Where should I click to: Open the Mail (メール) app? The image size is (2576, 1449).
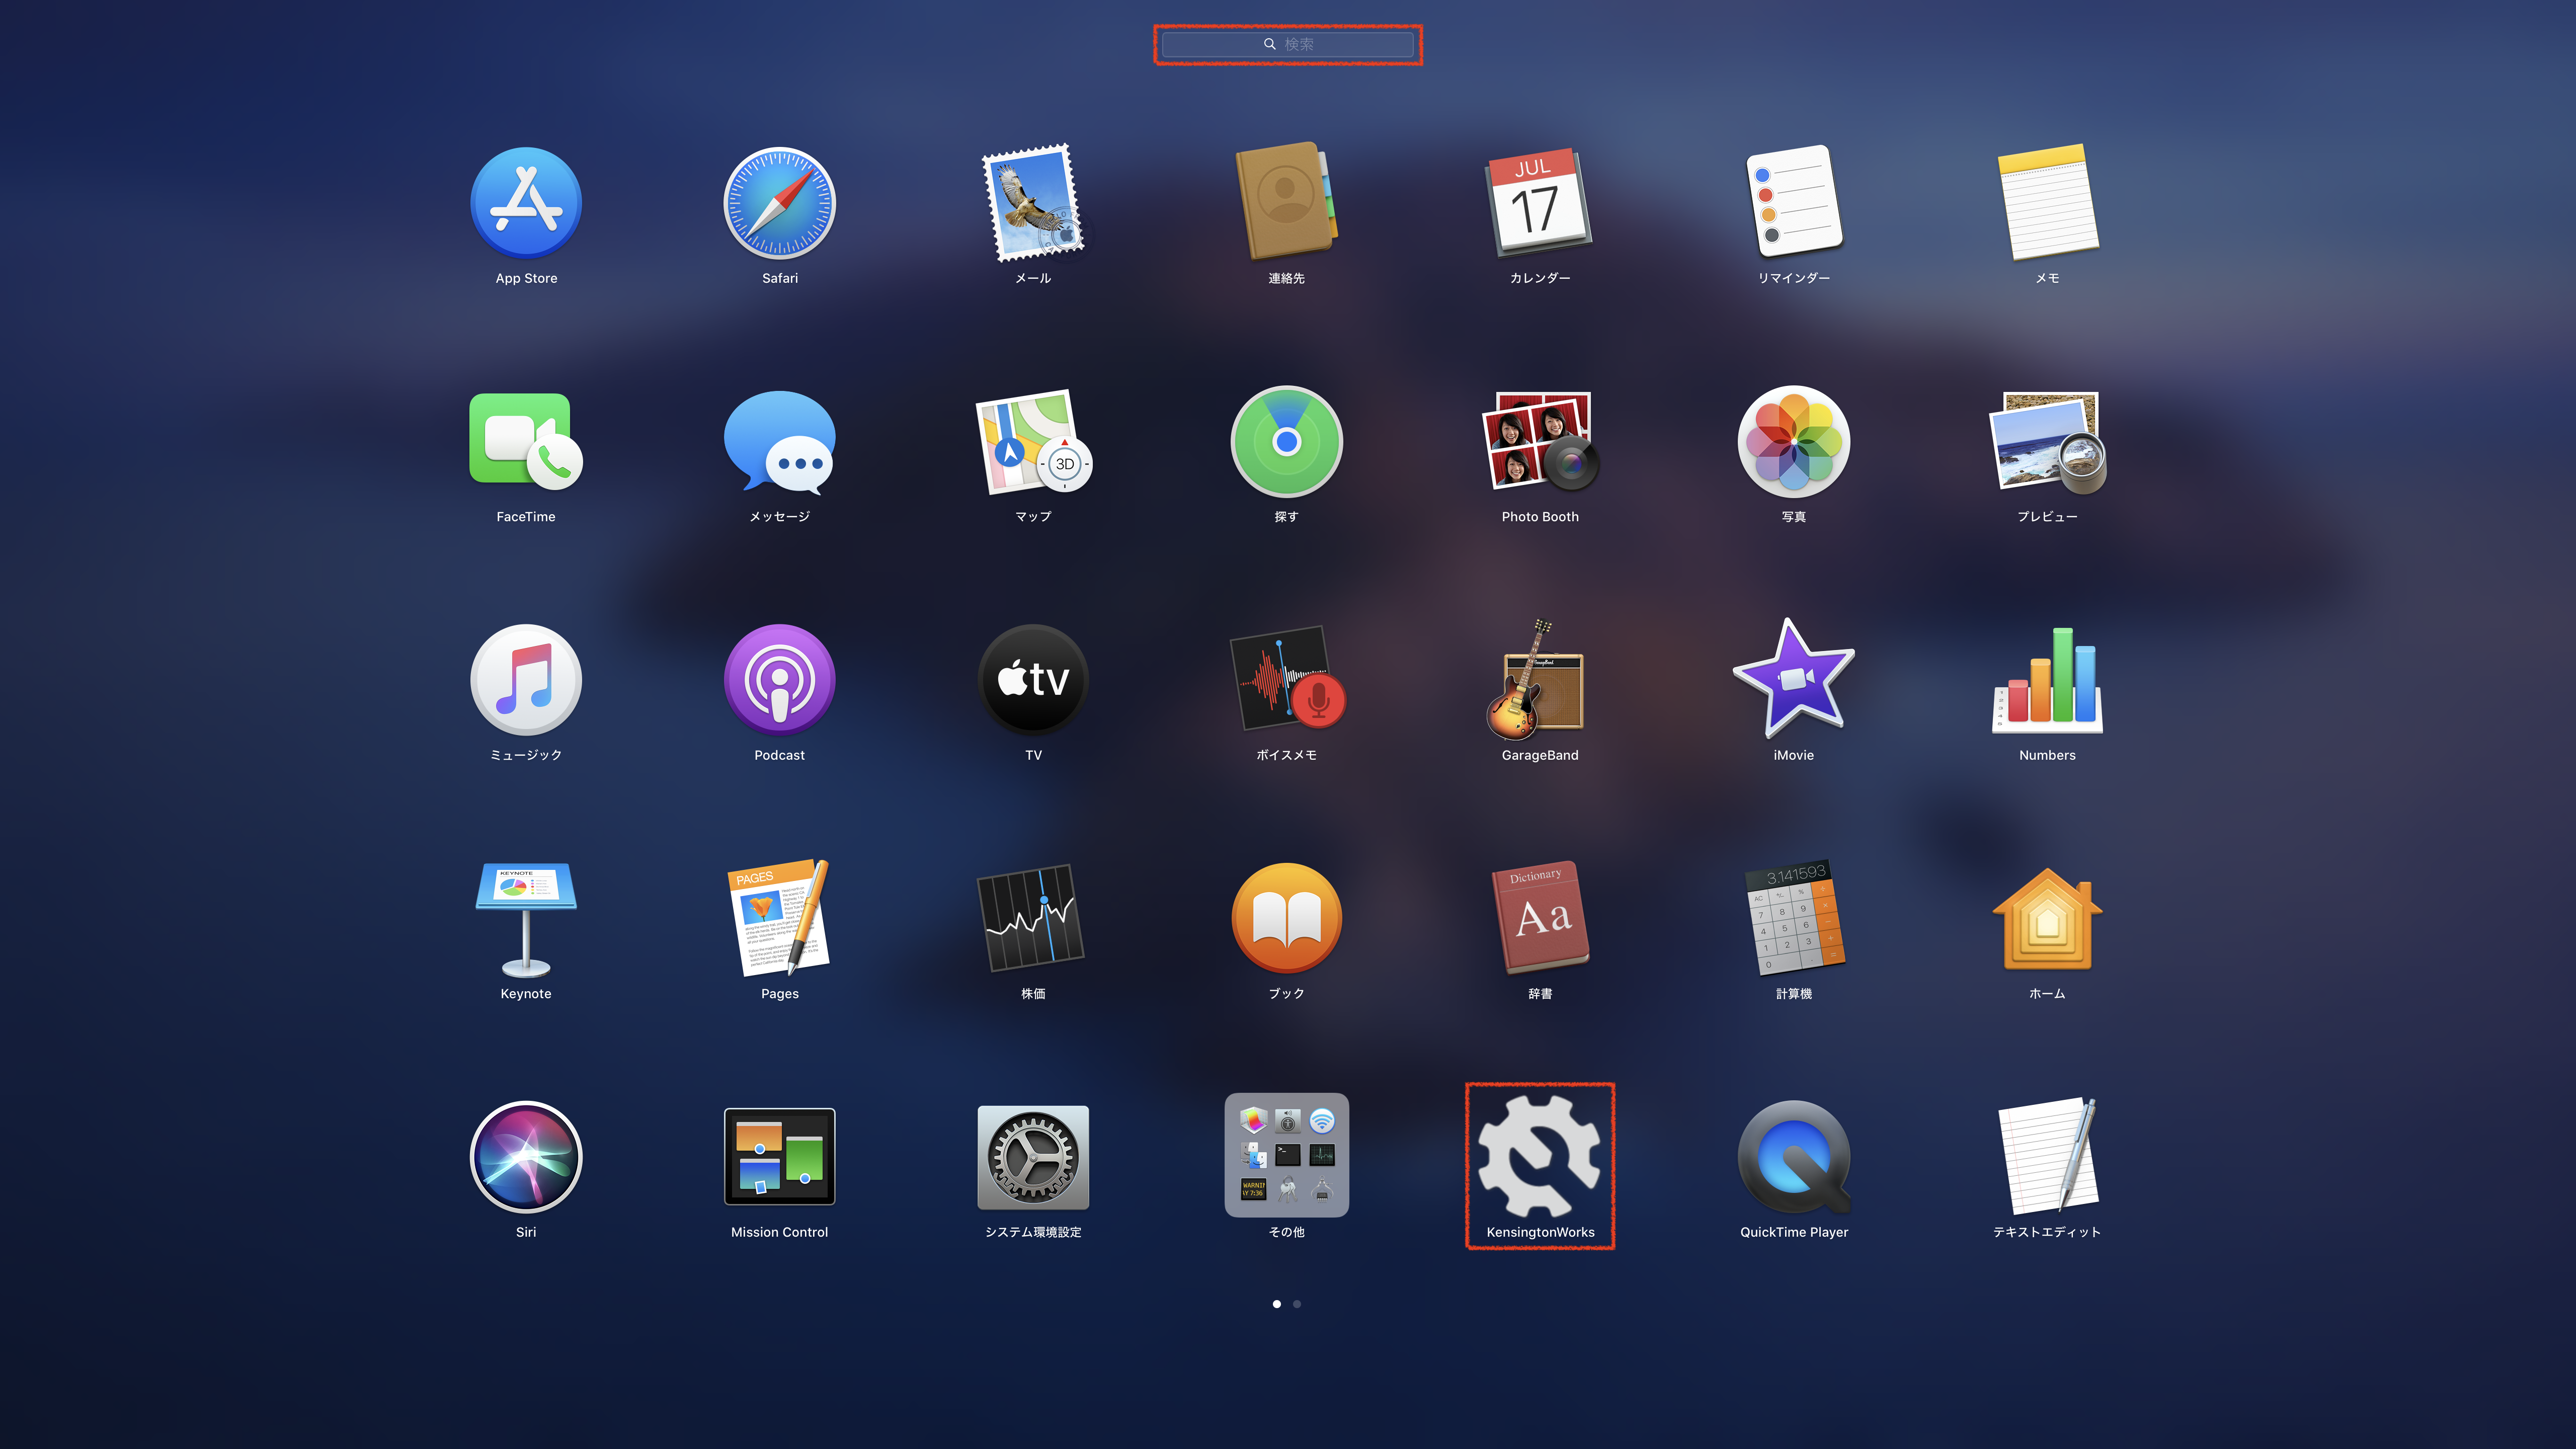(x=1033, y=203)
